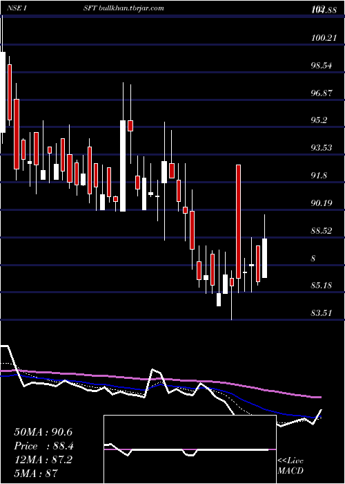Click the '50MA : 90.6' readout
The height and width of the screenshot is (484, 345).
click(43, 432)
